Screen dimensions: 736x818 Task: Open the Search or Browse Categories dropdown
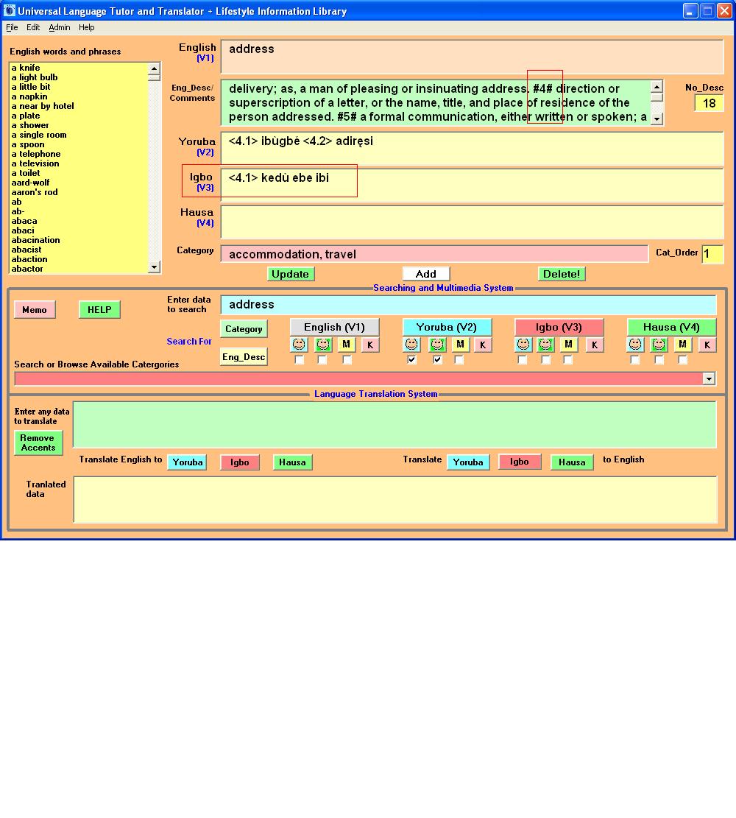tap(709, 378)
